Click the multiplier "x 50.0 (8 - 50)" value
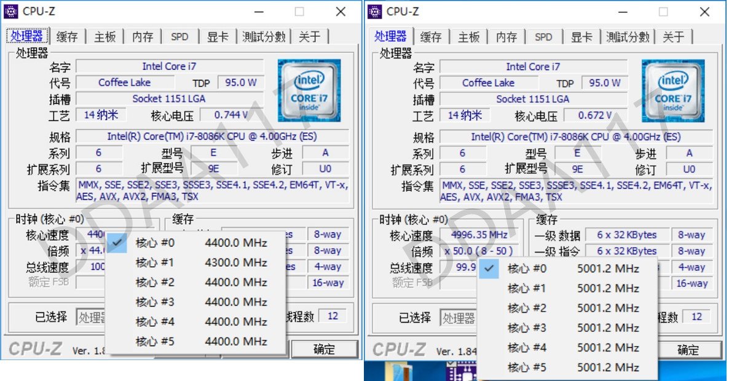This screenshot has height=381, width=729. 480,251
